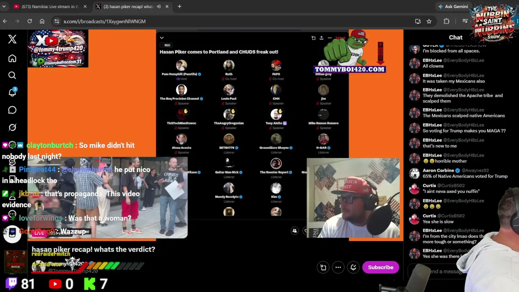Open a new browser tab

pos(179,6)
